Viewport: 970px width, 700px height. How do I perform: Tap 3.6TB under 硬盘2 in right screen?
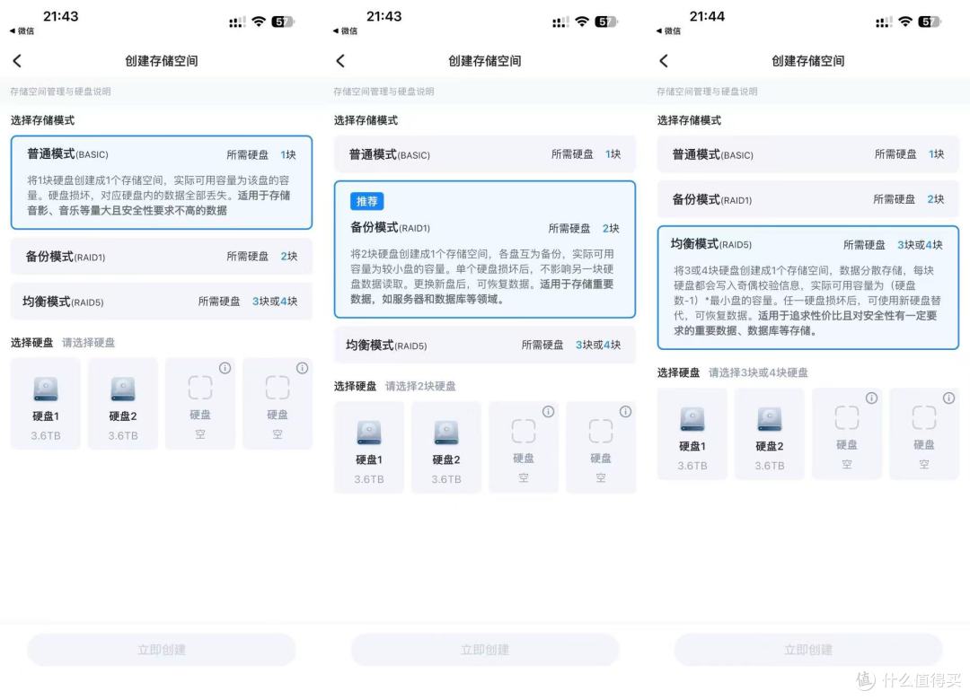click(770, 465)
